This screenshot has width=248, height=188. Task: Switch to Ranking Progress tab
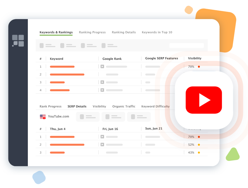pyautogui.click(x=92, y=32)
